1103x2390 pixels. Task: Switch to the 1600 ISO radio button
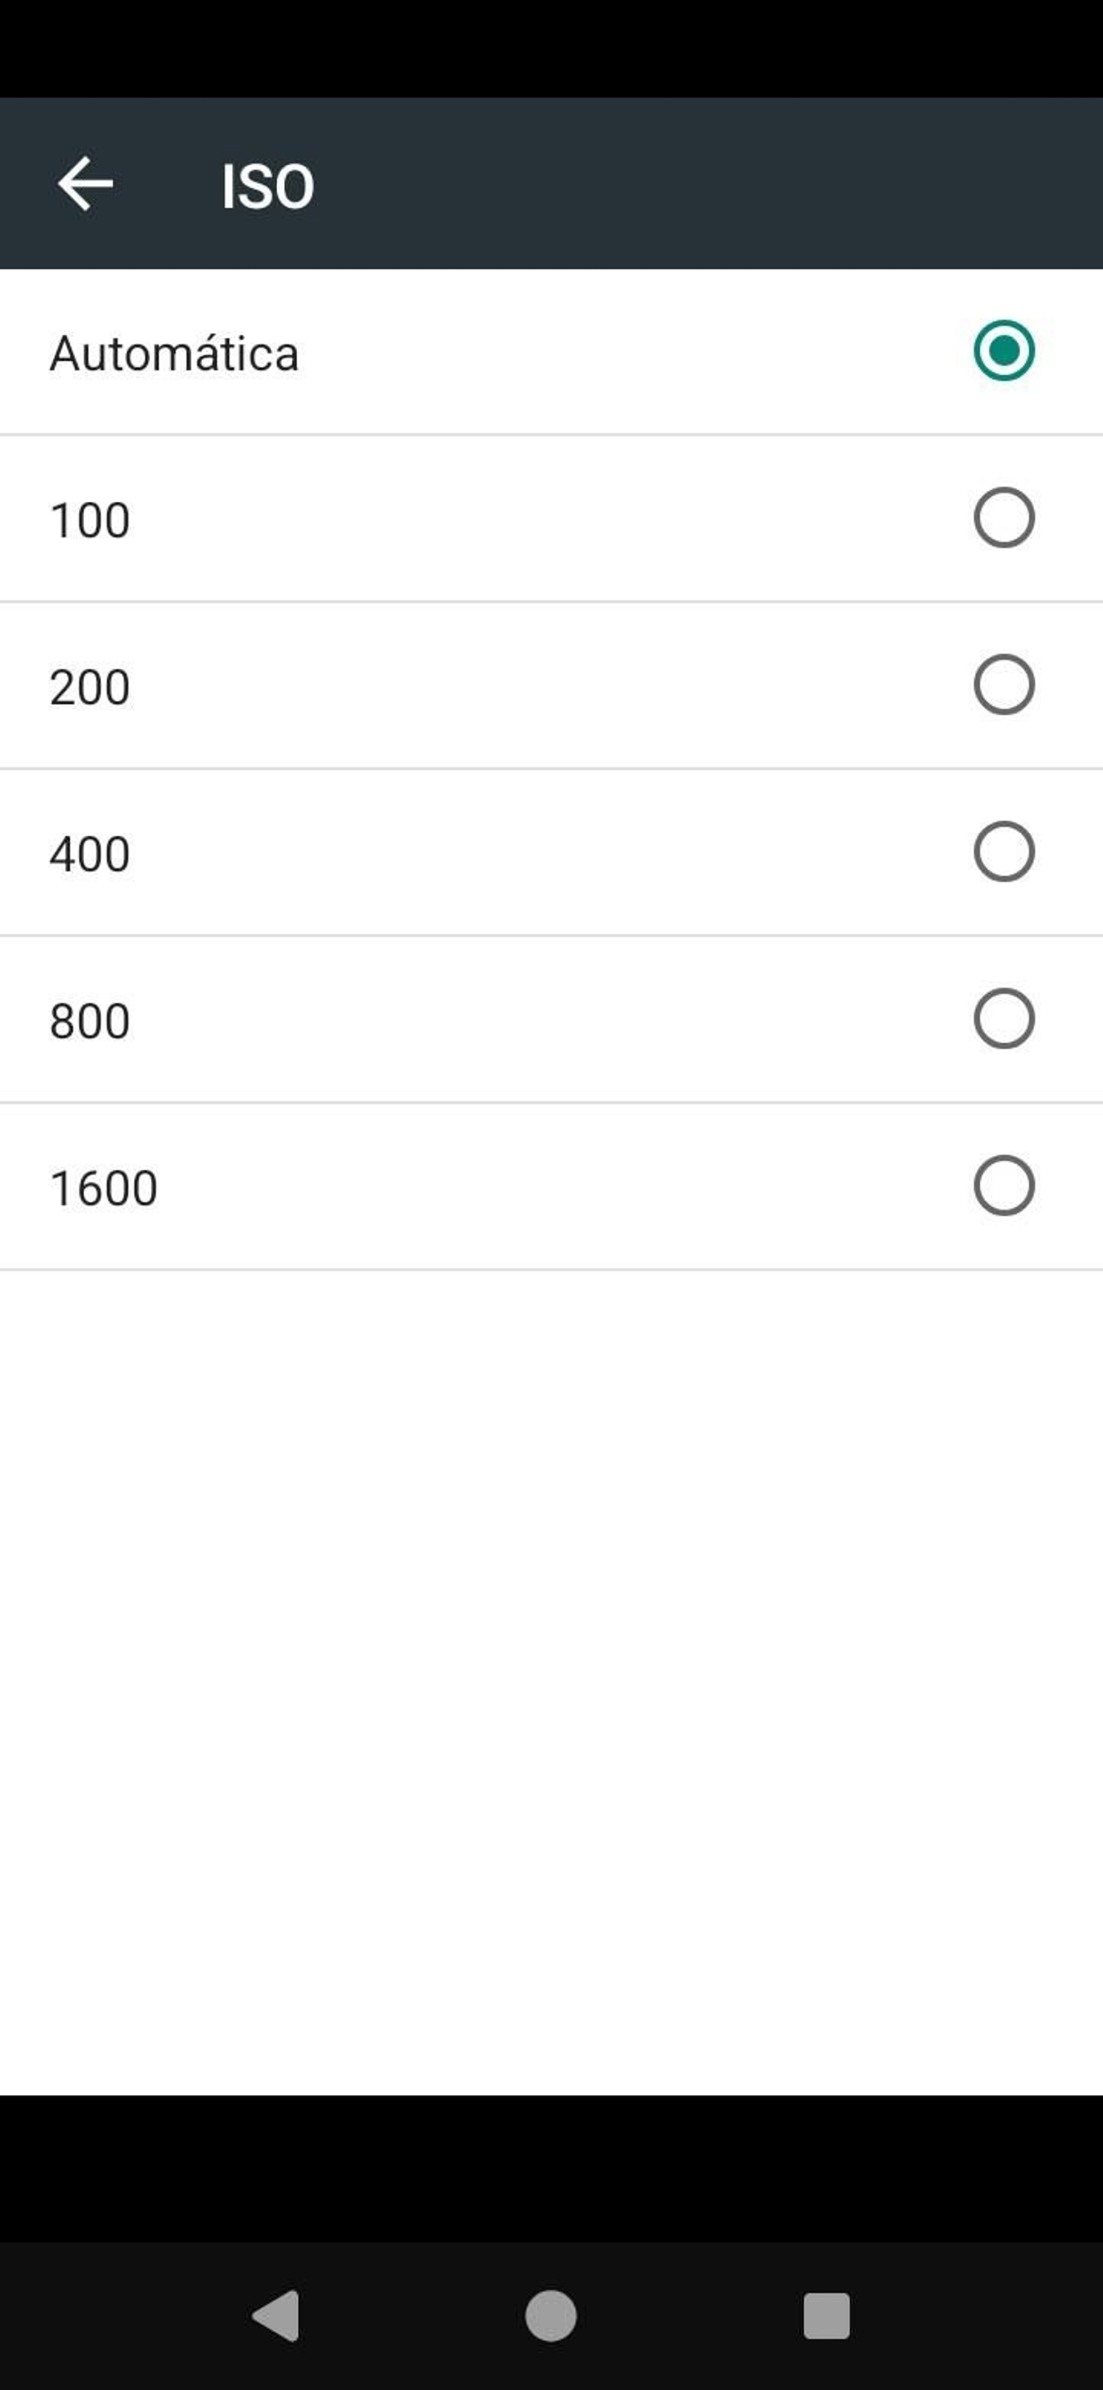pyautogui.click(x=1004, y=1186)
